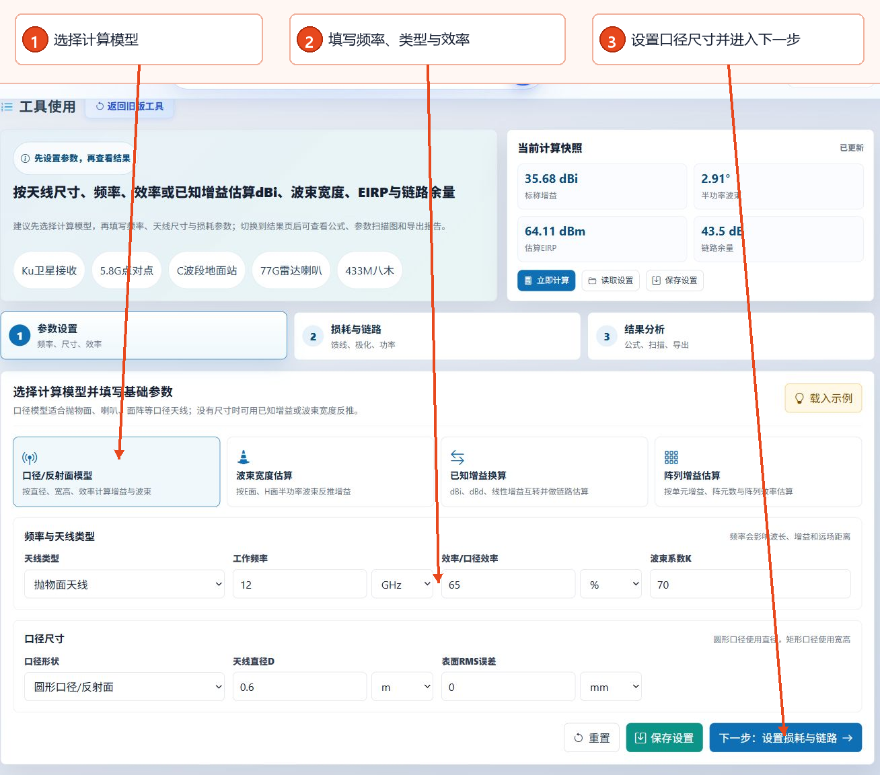Click the 重置 button

click(591, 737)
